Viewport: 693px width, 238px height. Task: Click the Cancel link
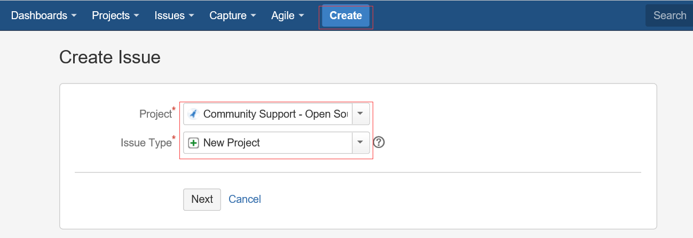tap(245, 199)
